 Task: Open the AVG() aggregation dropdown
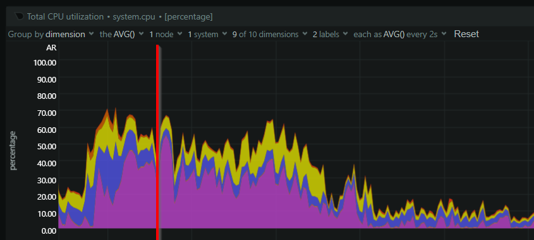[121, 34]
